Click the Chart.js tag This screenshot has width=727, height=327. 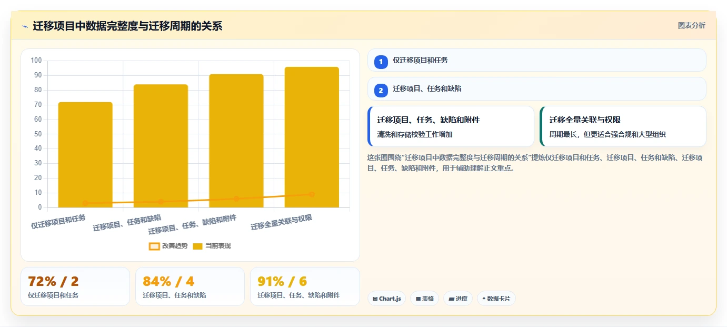[x=386, y=299]
